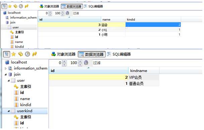Increase the offset 0 value in bottom window
The height and width of the screenshot is (130, 204).
pyautogui.click(x=64, y=61)
